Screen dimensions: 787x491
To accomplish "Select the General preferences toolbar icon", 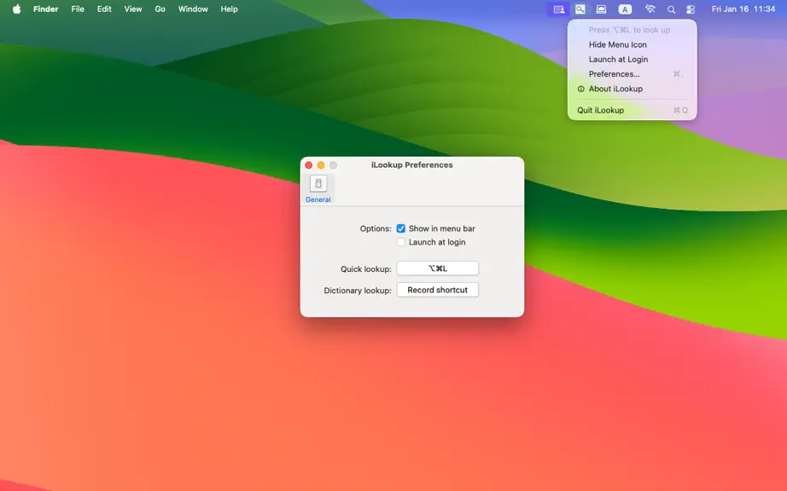I will [x=318, y=189].
